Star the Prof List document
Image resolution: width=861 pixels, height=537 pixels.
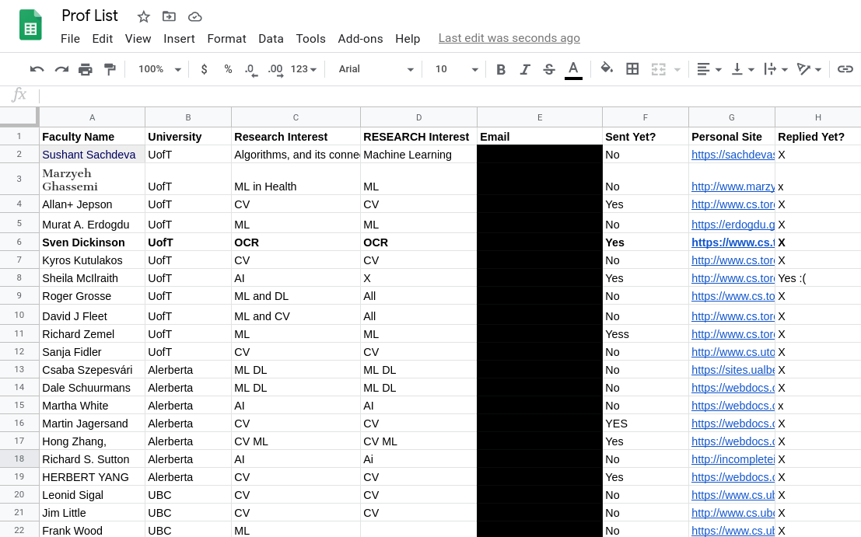click(144, 16)
